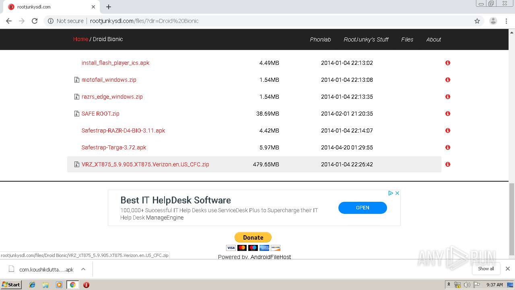This screenshot has width=515, height=290.
Task: Click the browser back arrow
Action: pyautogui.click(x=9, y=21)
